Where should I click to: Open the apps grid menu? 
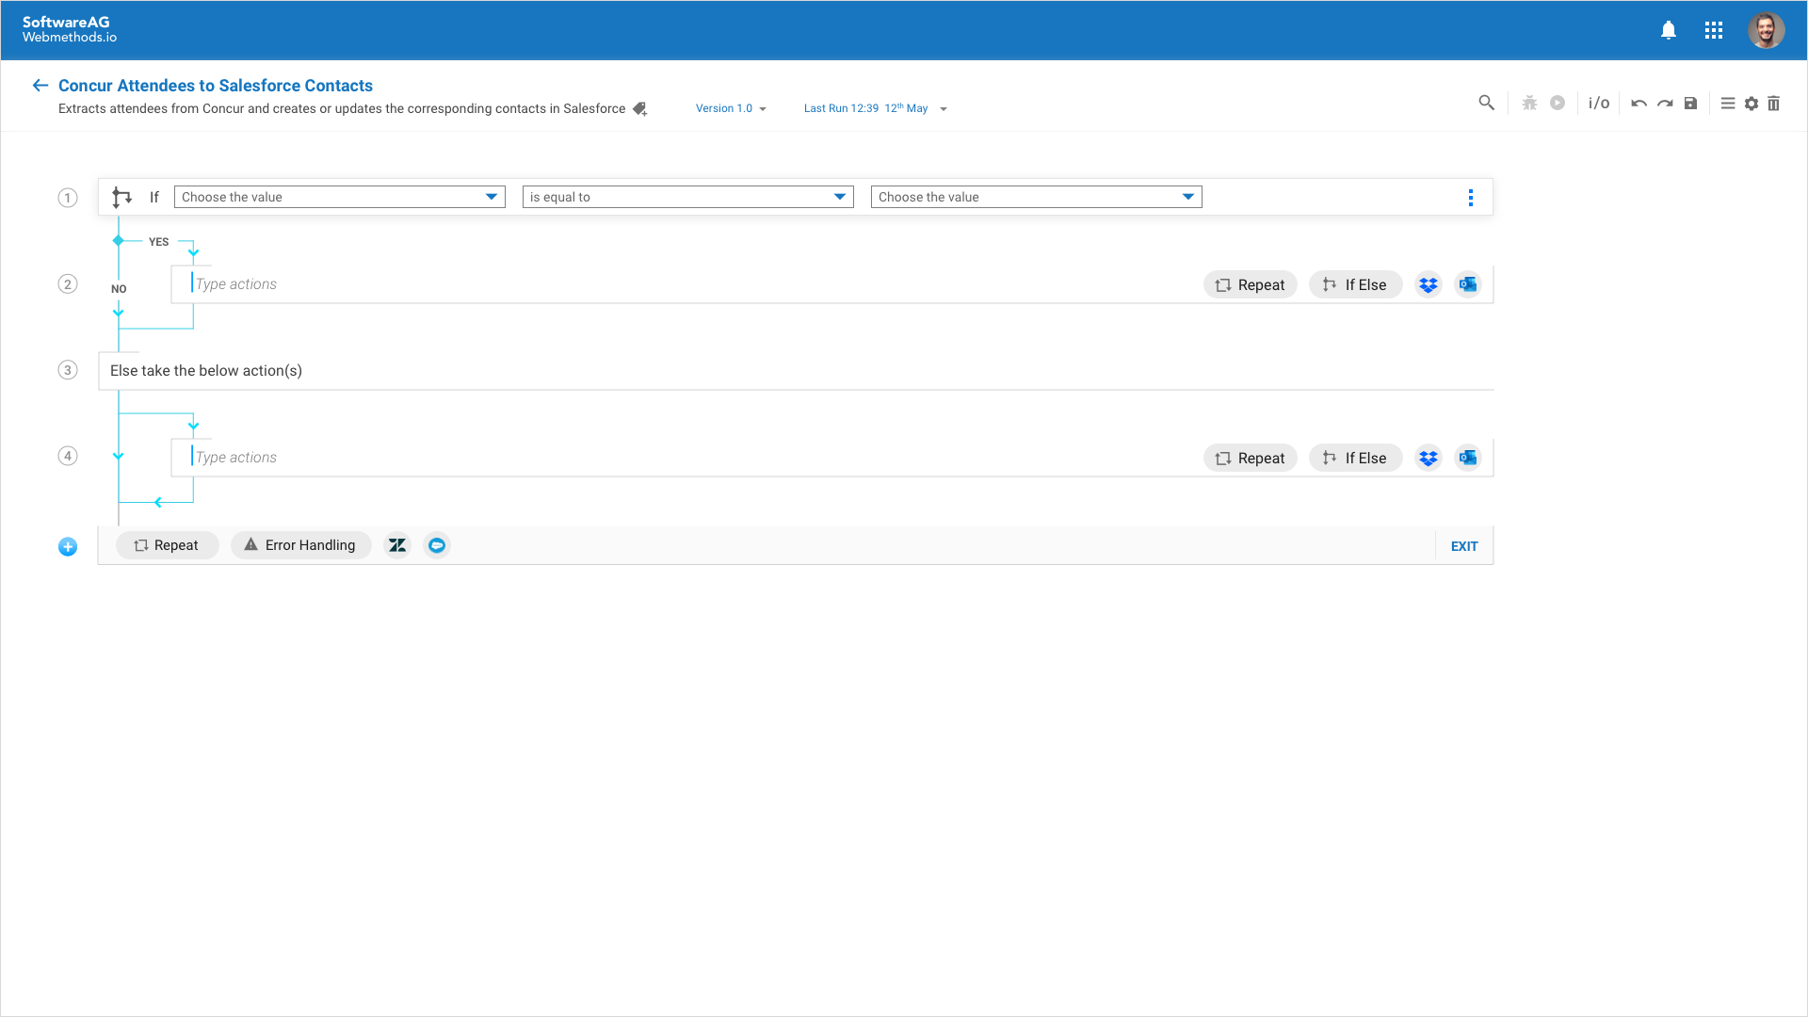1714,30
